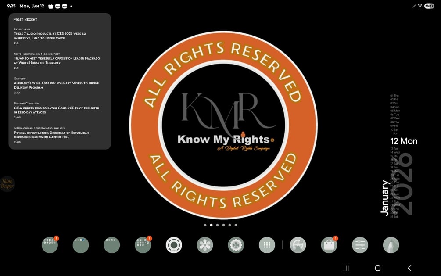Tap the Mon, Jan 12 date in status bar

[x=32, y=6]
